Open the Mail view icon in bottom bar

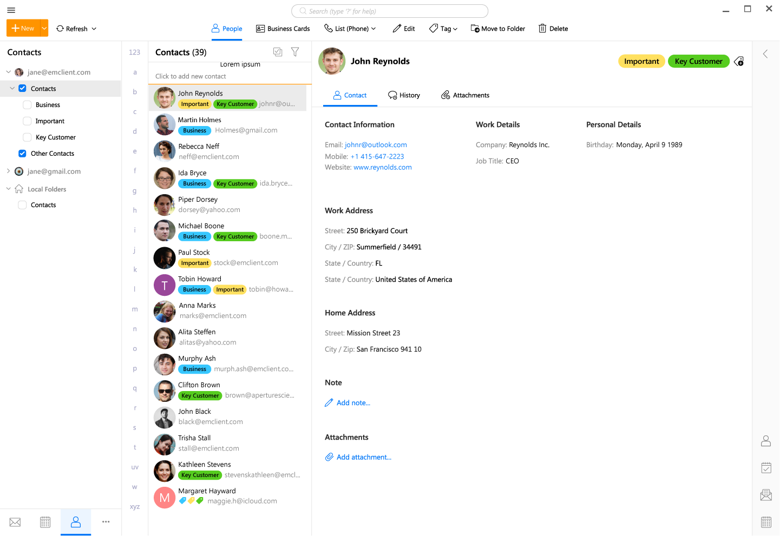point(15,522)
